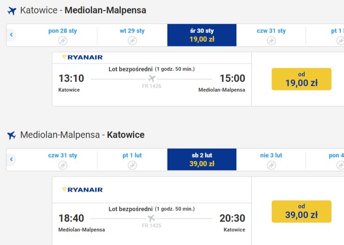Image resolution: width=344 pixels, height=245 pixels.
Task: Click the no-flight icon under pt 1 lut return
Action: pos(132,165)
